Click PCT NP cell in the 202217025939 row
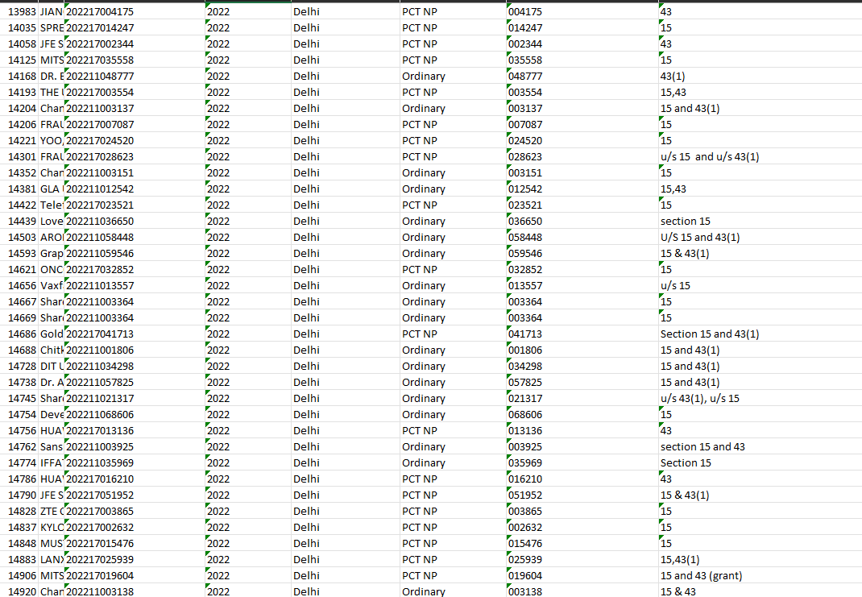862x597 pixels. click(419, 560)
